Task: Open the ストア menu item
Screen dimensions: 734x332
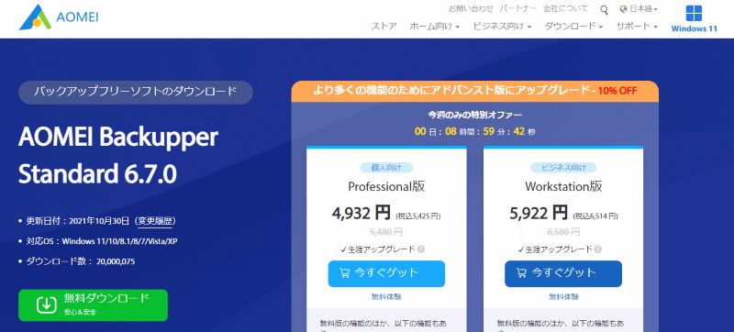Action: 384,27
